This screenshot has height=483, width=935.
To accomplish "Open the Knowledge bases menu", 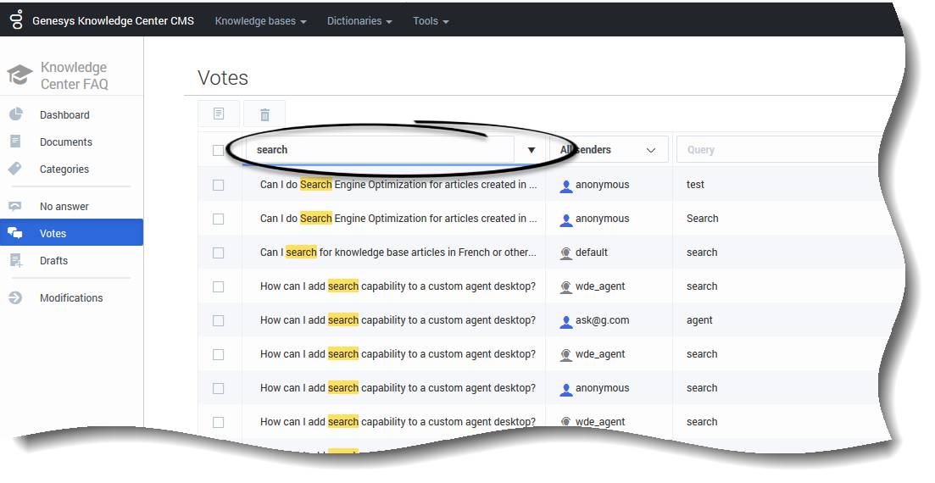I will tap(260, 21).
